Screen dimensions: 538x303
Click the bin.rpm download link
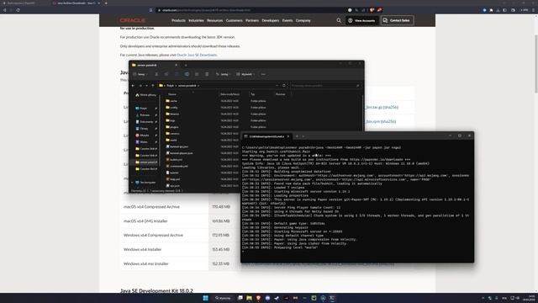[x=381, y=121]
